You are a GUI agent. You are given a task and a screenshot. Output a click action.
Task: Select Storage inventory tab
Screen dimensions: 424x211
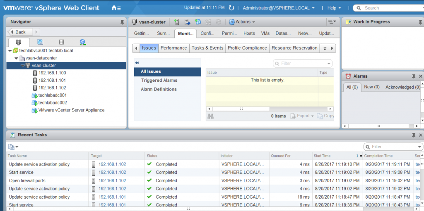[x=62, y=42]
